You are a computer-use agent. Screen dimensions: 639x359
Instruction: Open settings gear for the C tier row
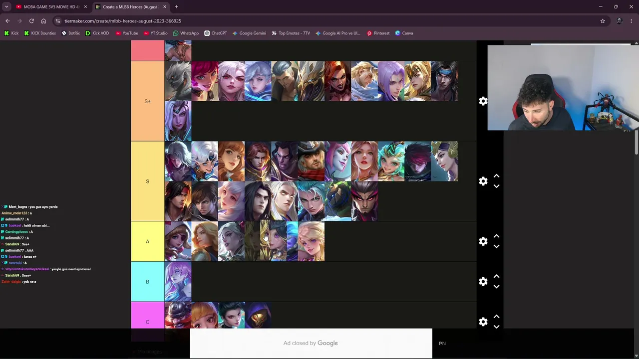pyautogui.click(x=483, y=322)
